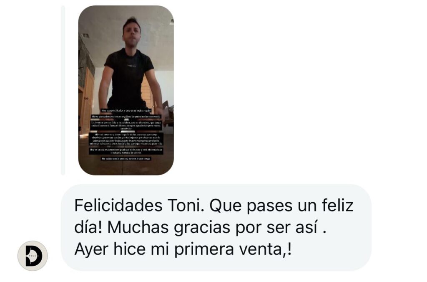427x282 pixels.
Task: Select 'Ayer hice mi primera venta' text
Action: pyautogui.click(x=178, y=249)
